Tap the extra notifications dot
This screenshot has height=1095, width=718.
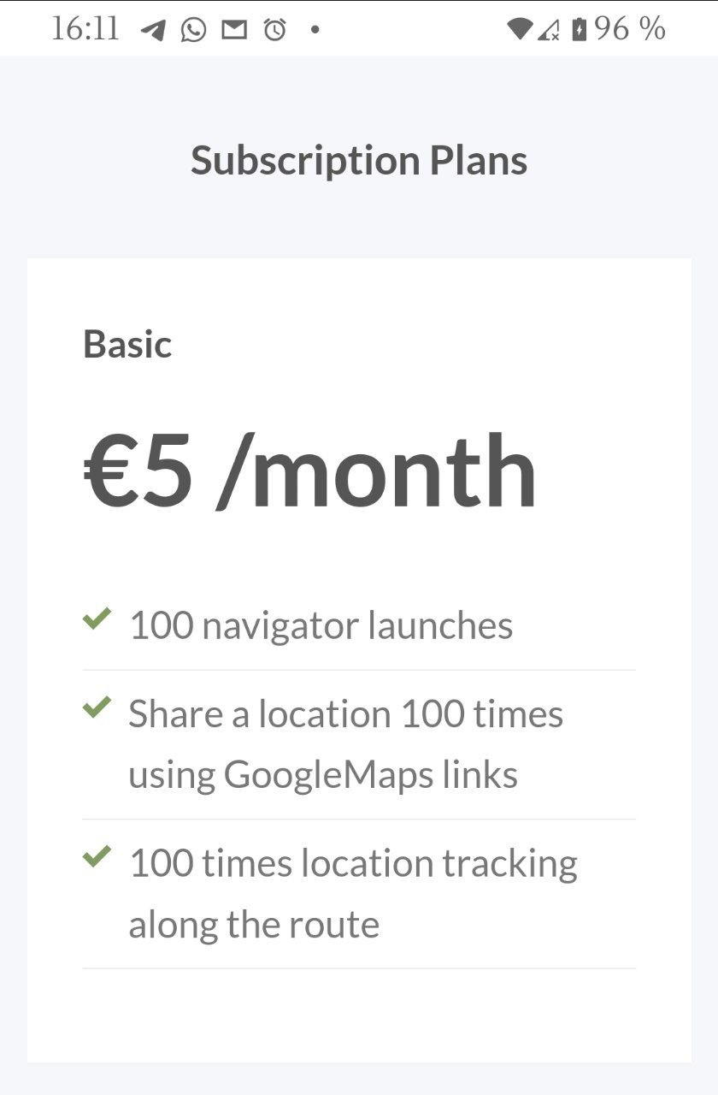315,30
